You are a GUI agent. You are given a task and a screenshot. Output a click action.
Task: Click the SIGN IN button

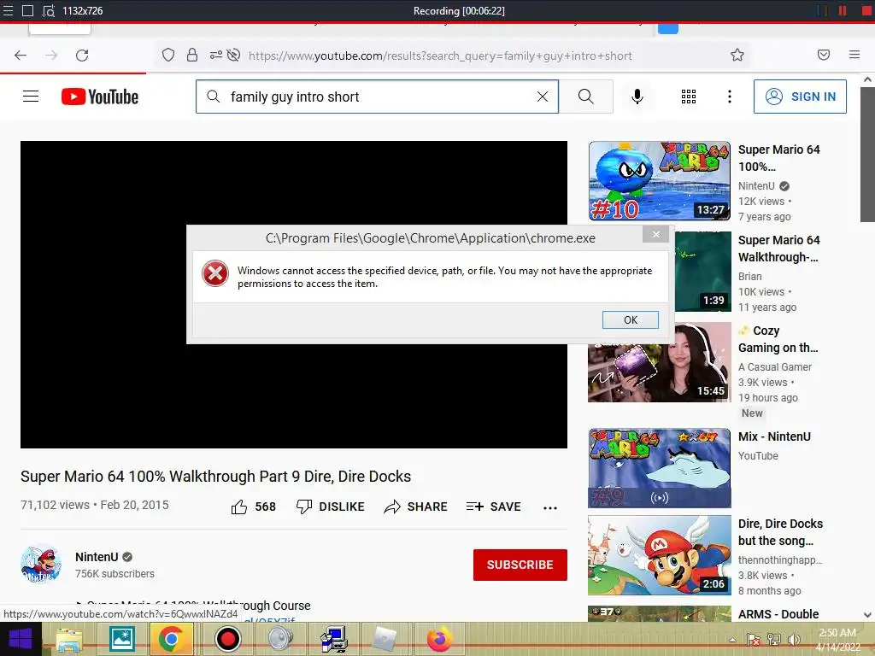click(x=800, y=97)
